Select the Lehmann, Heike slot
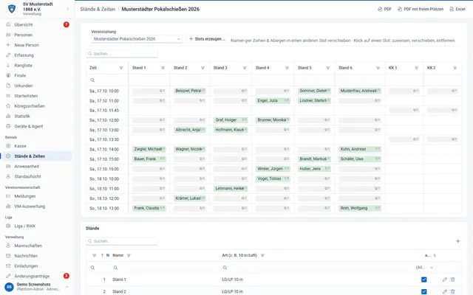Image resolution: width=473 pixels, height=295 pixels. (x=231, y=189)
